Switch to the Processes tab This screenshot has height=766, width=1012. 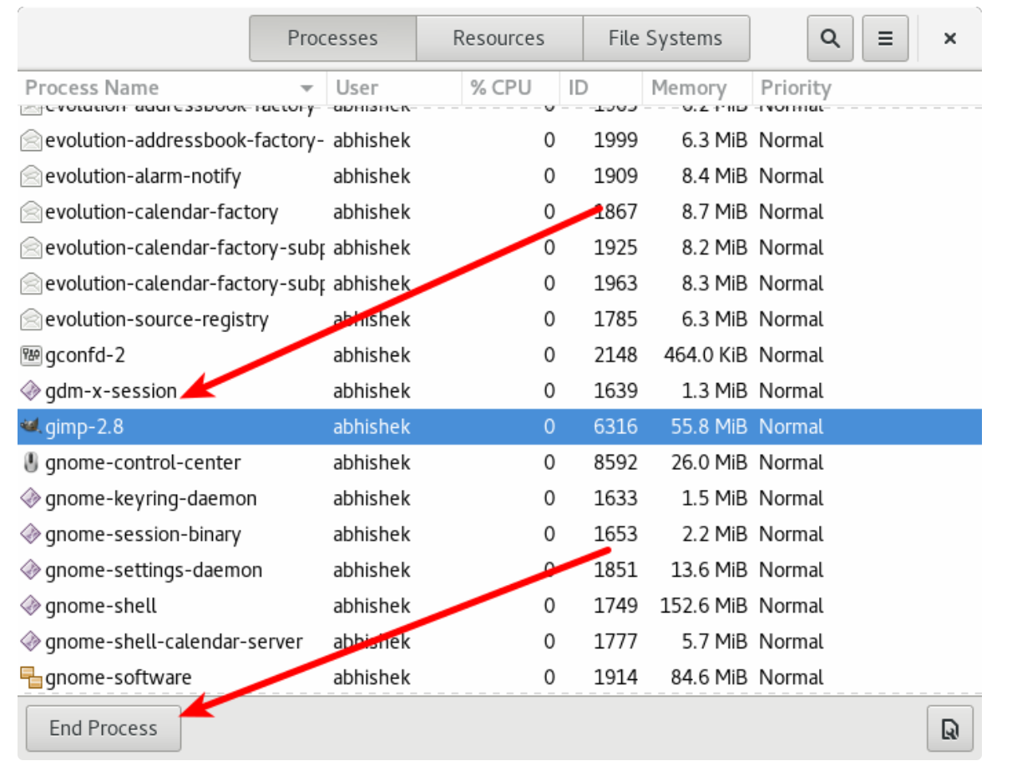click(x=332, y=38)
